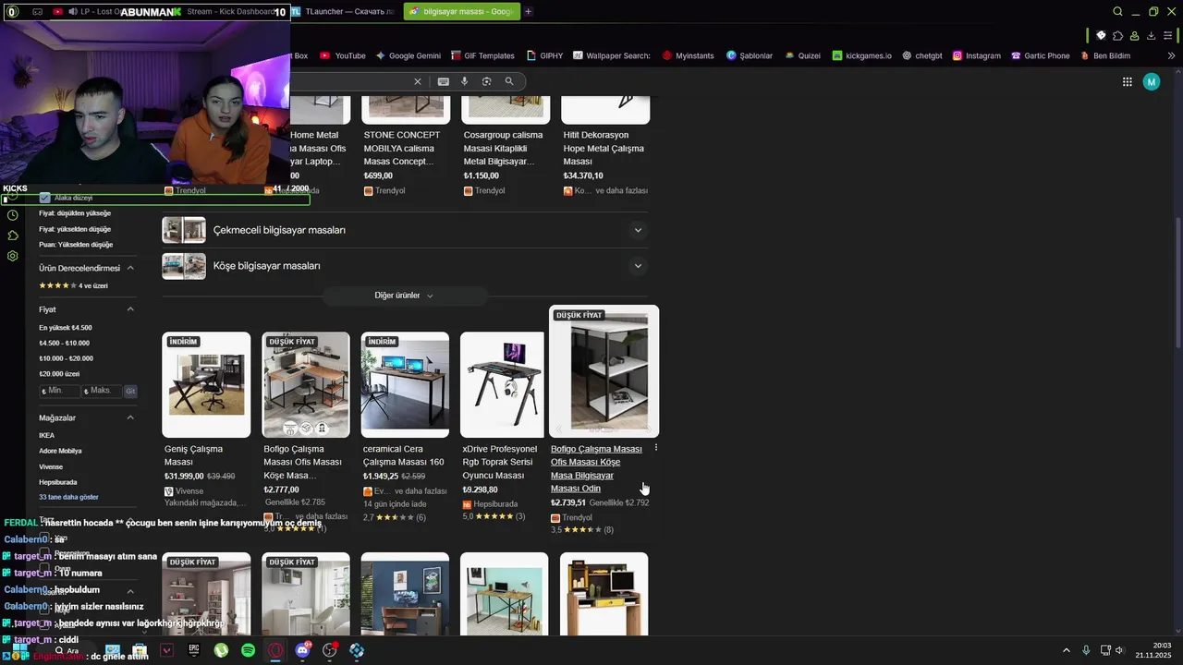The image size is (1183, 665).
Task: Open Geniş Çalışma Masası product image
Action: click(206, 384)
